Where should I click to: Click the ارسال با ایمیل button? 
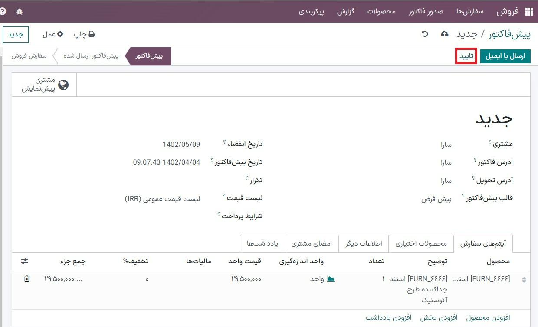pos(505,56)
